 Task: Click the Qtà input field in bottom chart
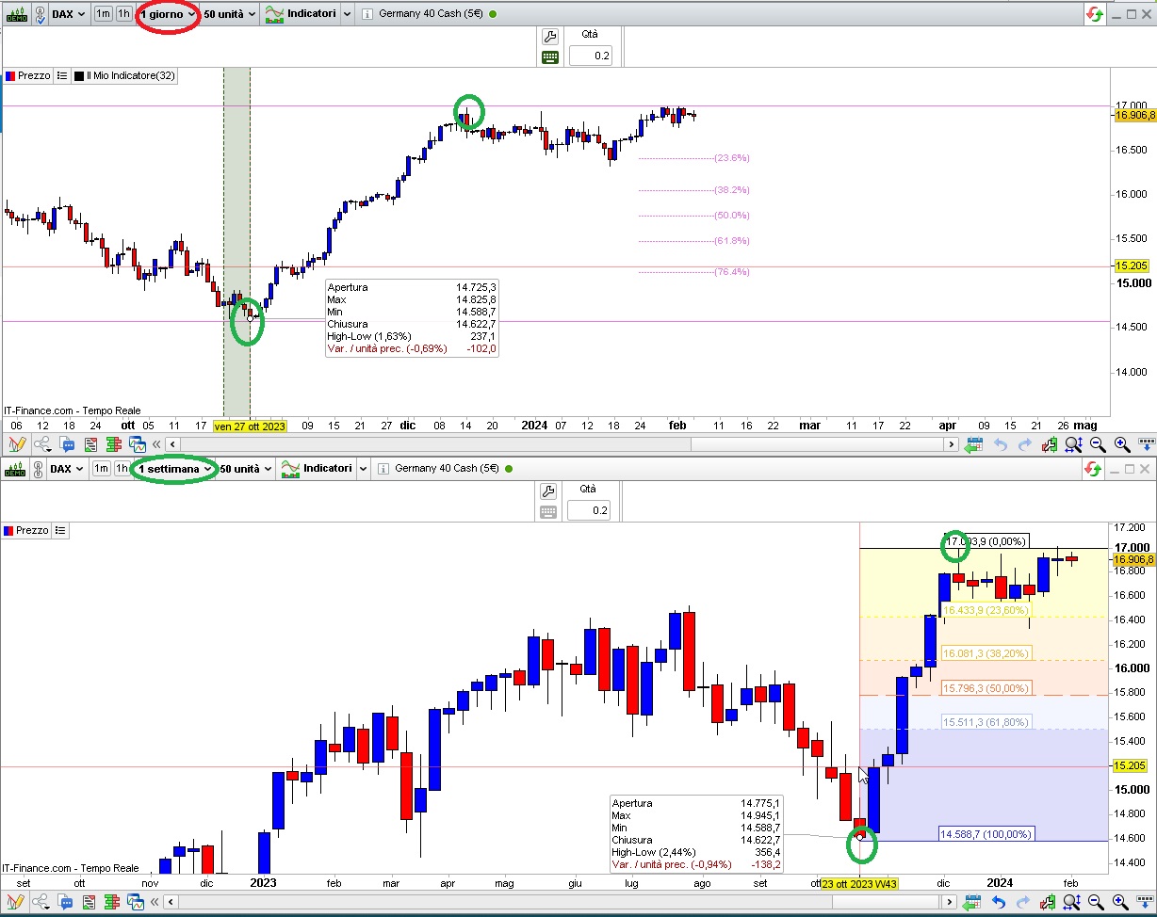tap(591, 510)
